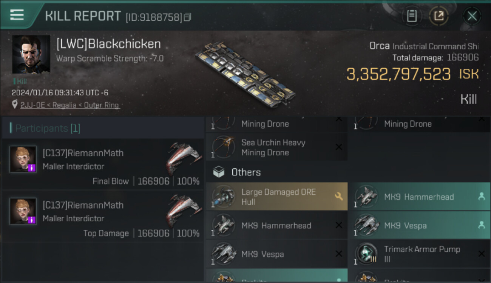The image size is (491, 283).
Task: Share the kill report externally
Action: tap(439, 16)
